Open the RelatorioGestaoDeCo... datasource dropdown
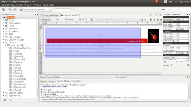Viewport: 191px width, 107px height. [50, 10]
